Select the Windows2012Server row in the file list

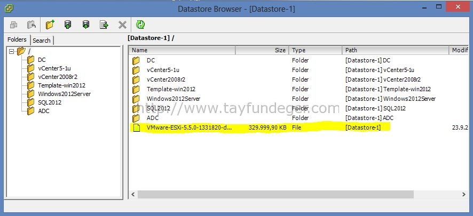298,99
